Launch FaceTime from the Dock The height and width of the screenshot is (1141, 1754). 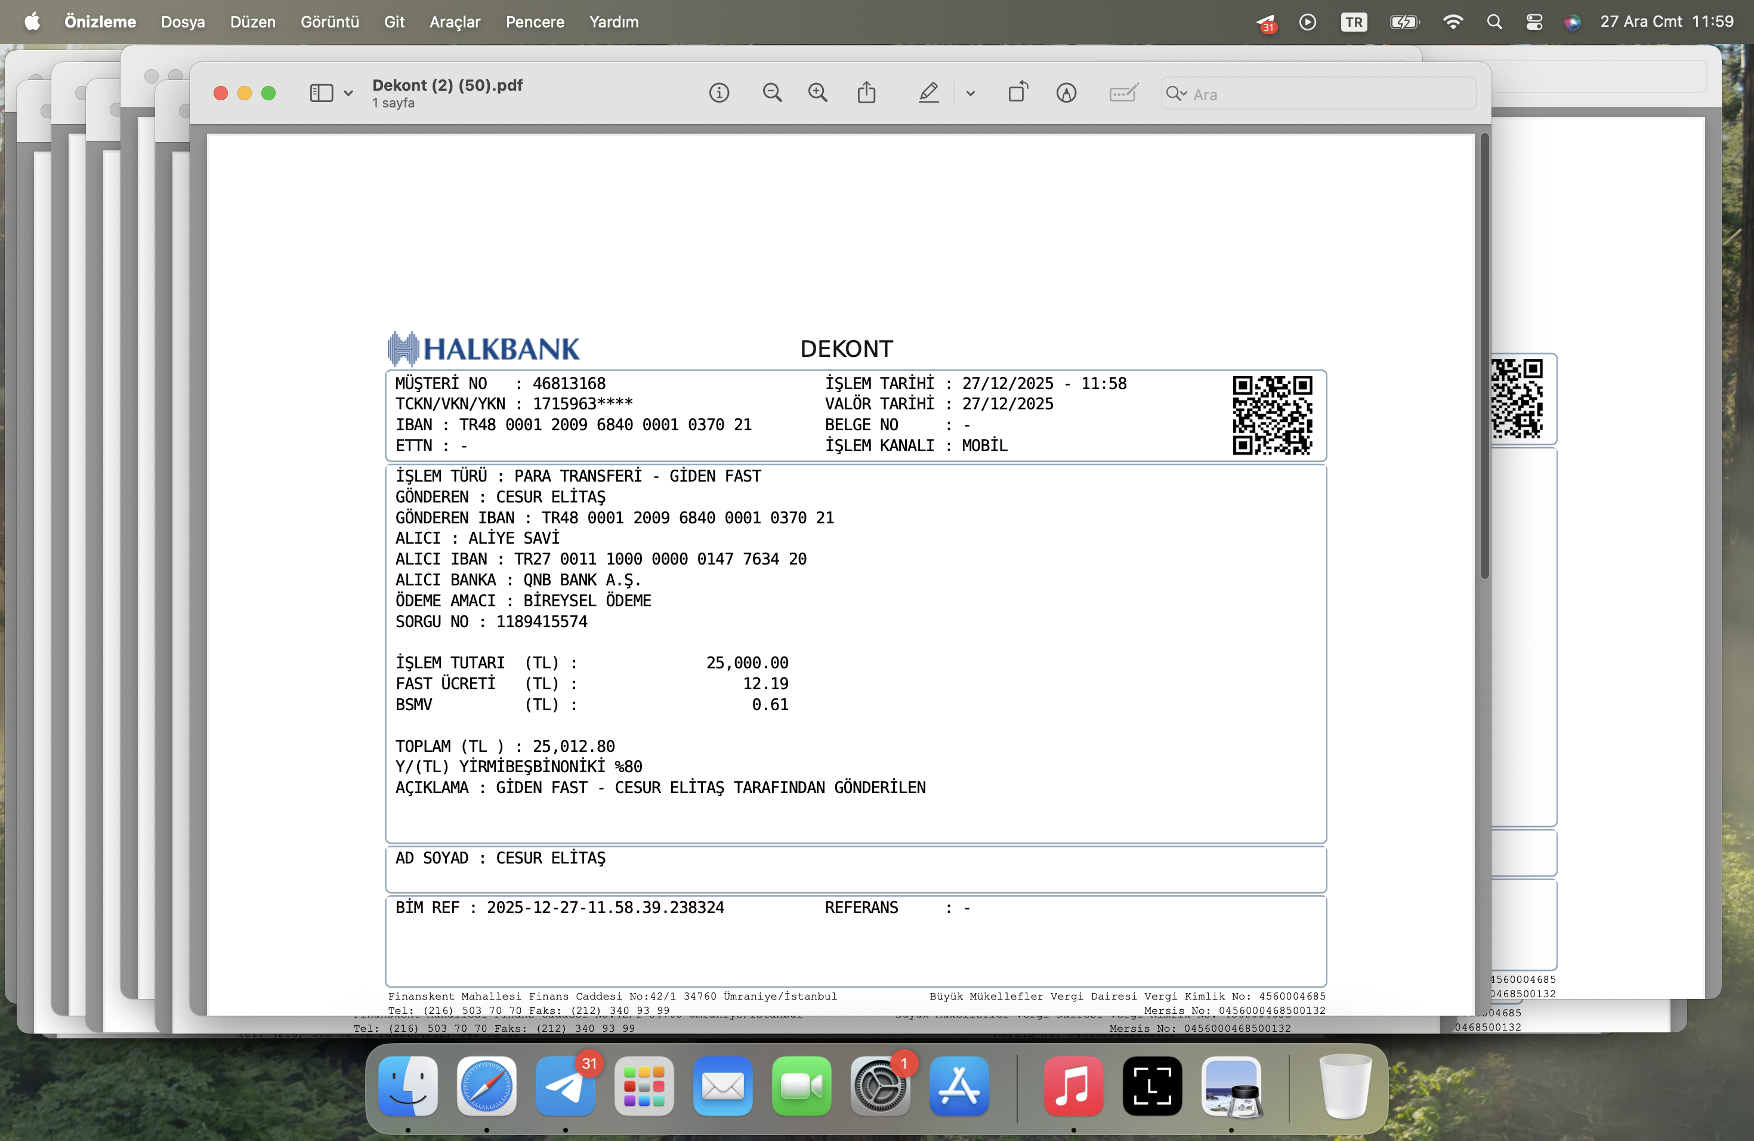point(802,1086)
